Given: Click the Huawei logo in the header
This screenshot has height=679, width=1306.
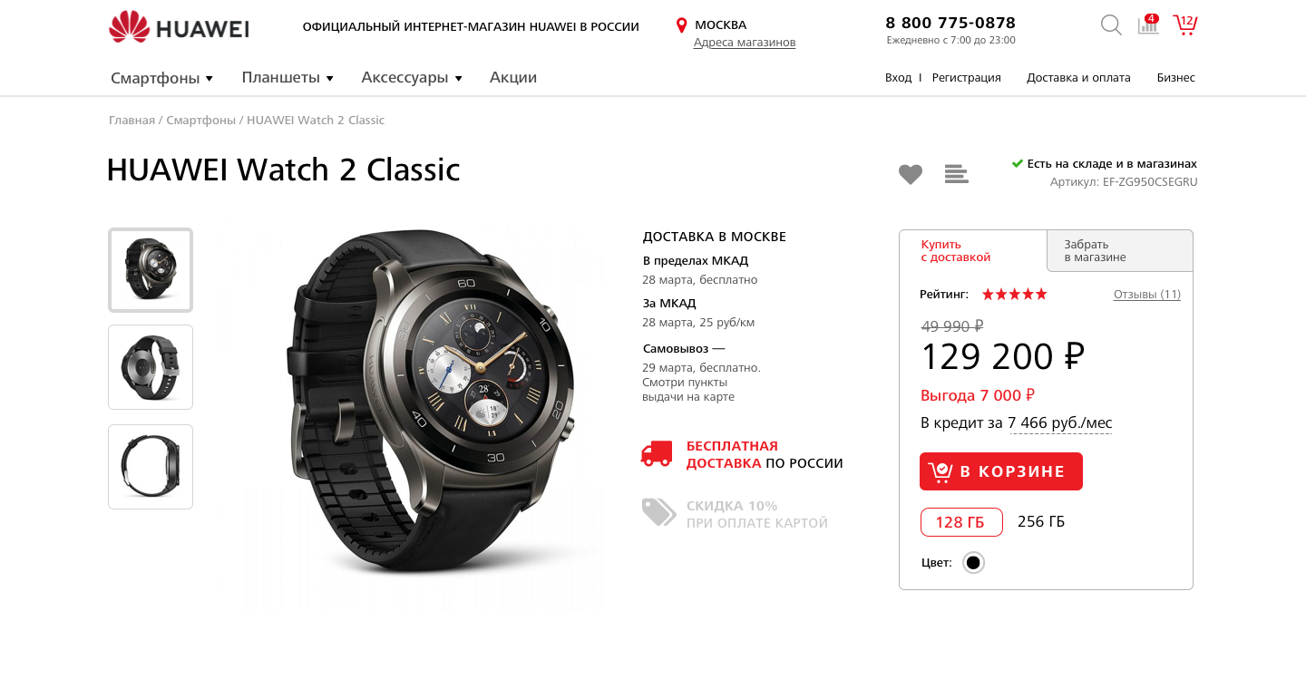Looking at the screenshot, I should pyautogui.click(x=179, y=27).
